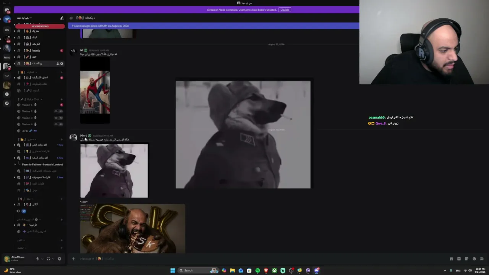Click the new messages since August 6 bar
Viewport: 489px width, 275px height.
(214, 26)
